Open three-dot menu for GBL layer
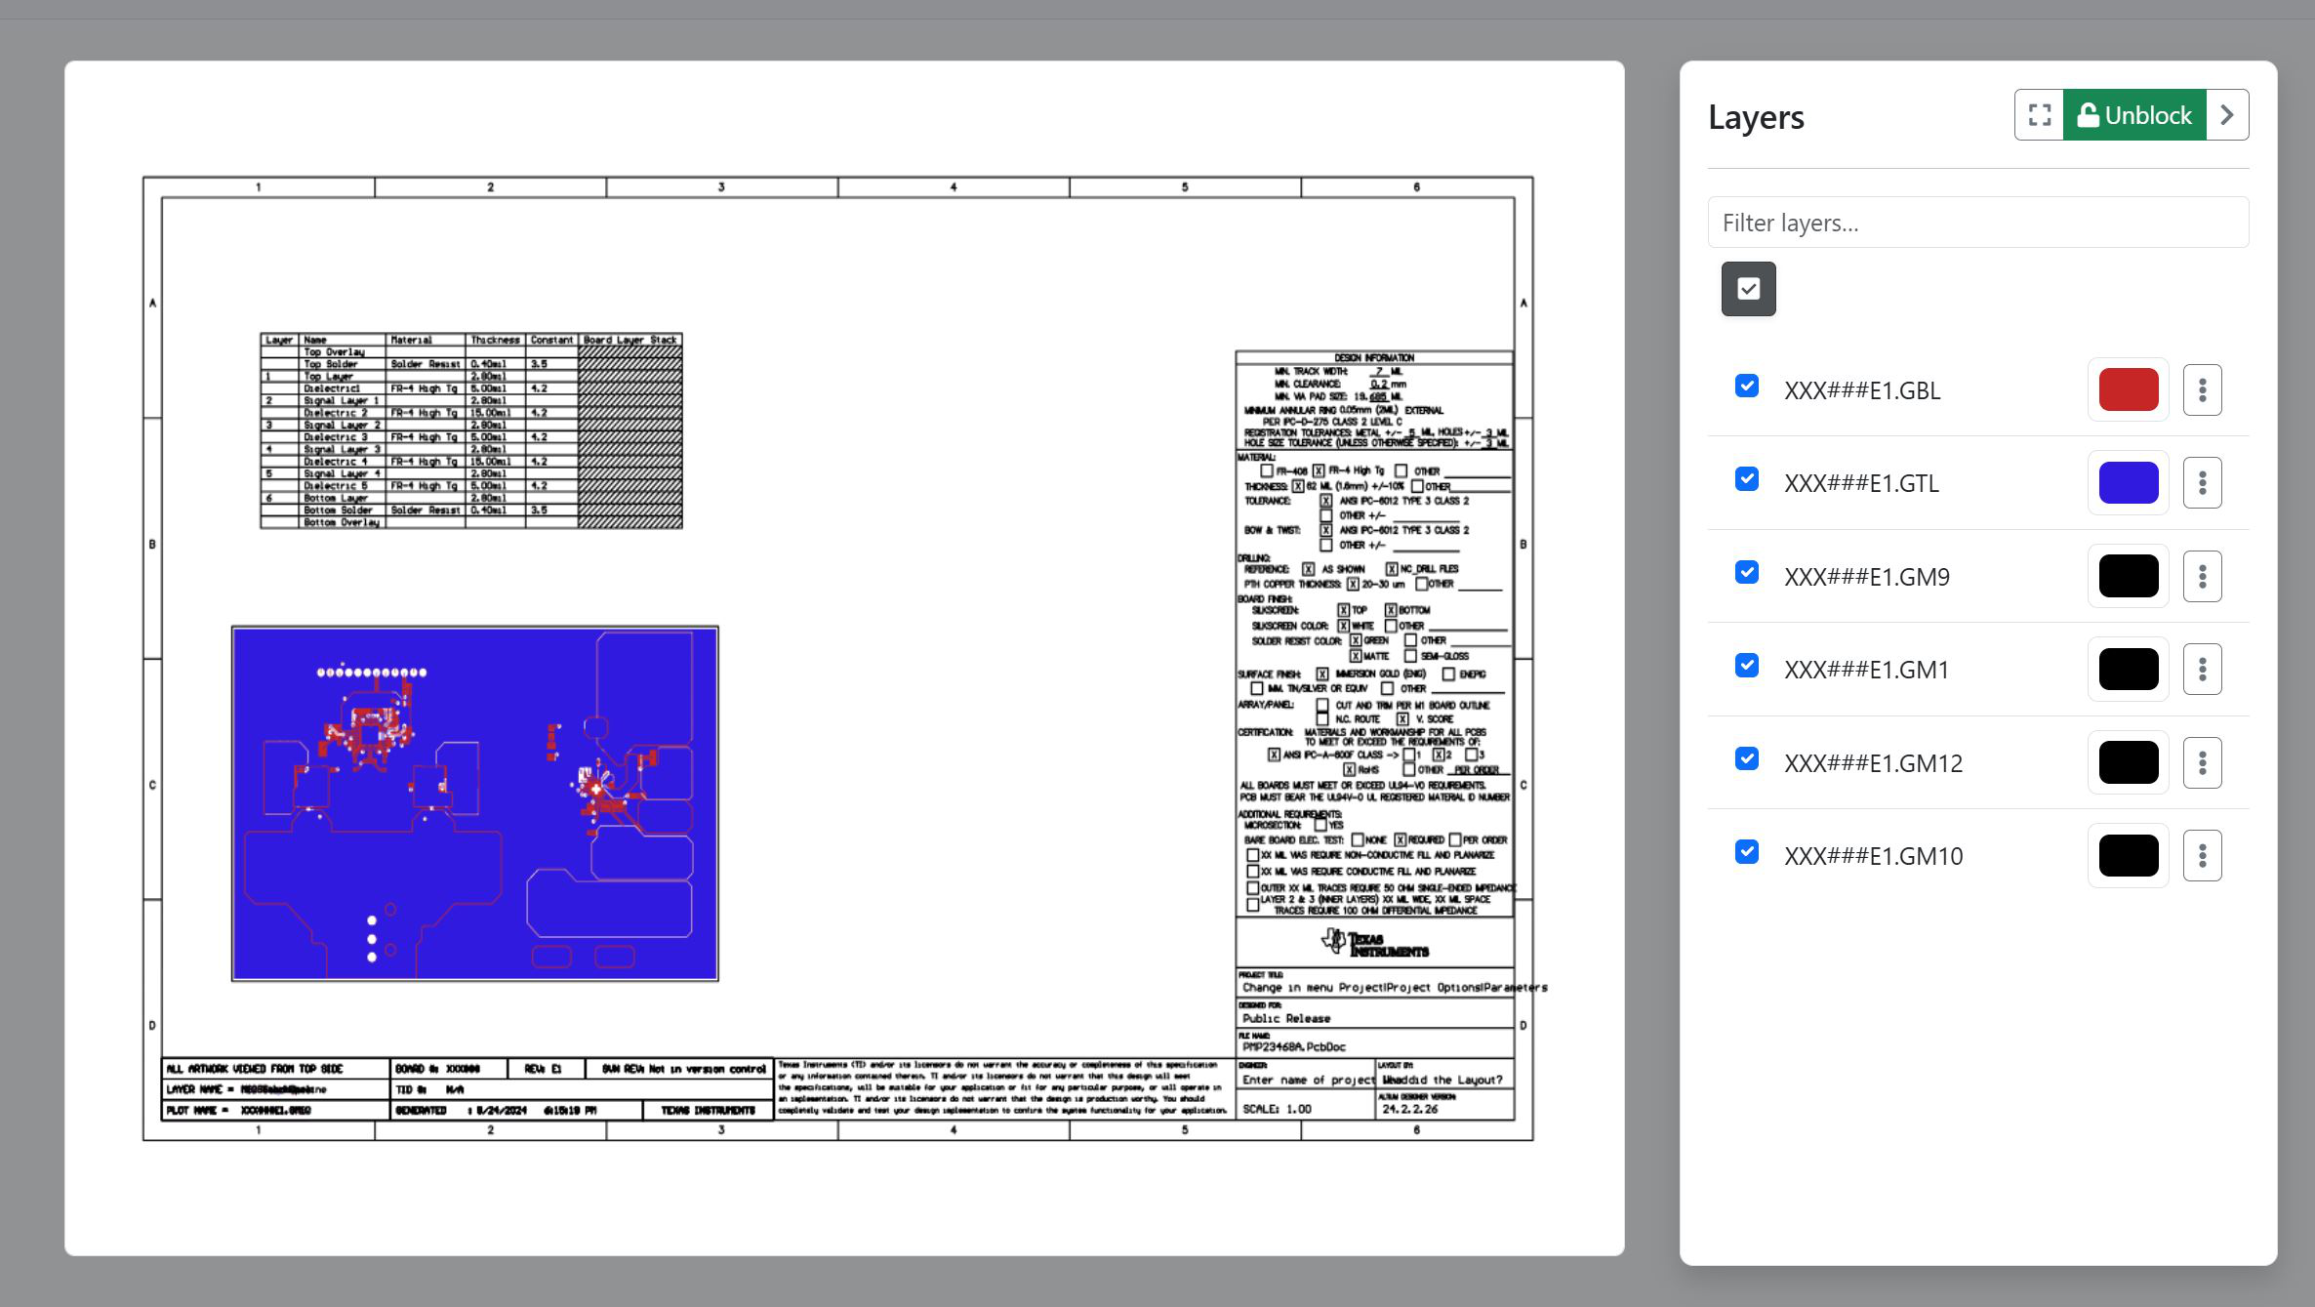This screenshot has height=1307, width=2315. 2202,389
